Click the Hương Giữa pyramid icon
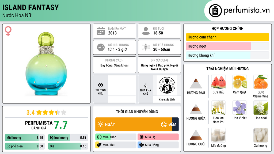The height and width of the screenshot is (154, 274). (x=196, y=109)
